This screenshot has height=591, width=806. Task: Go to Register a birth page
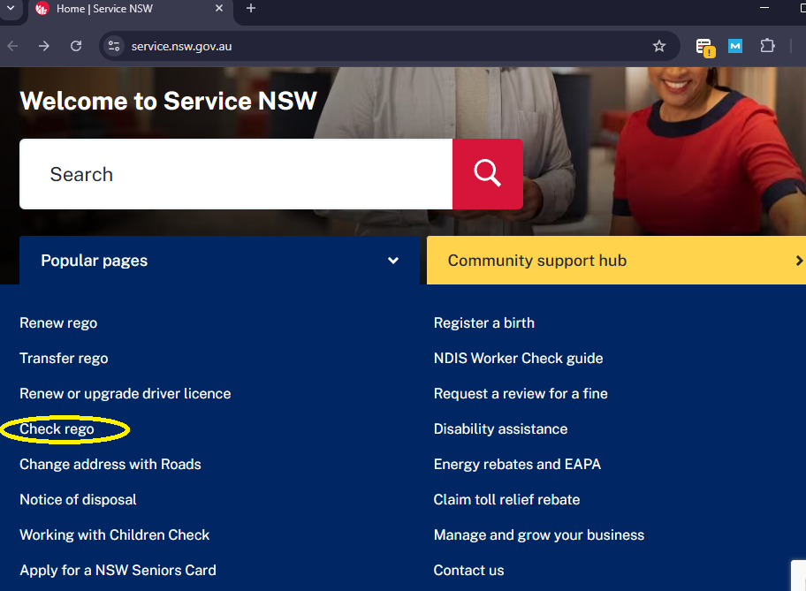[483, 323]
